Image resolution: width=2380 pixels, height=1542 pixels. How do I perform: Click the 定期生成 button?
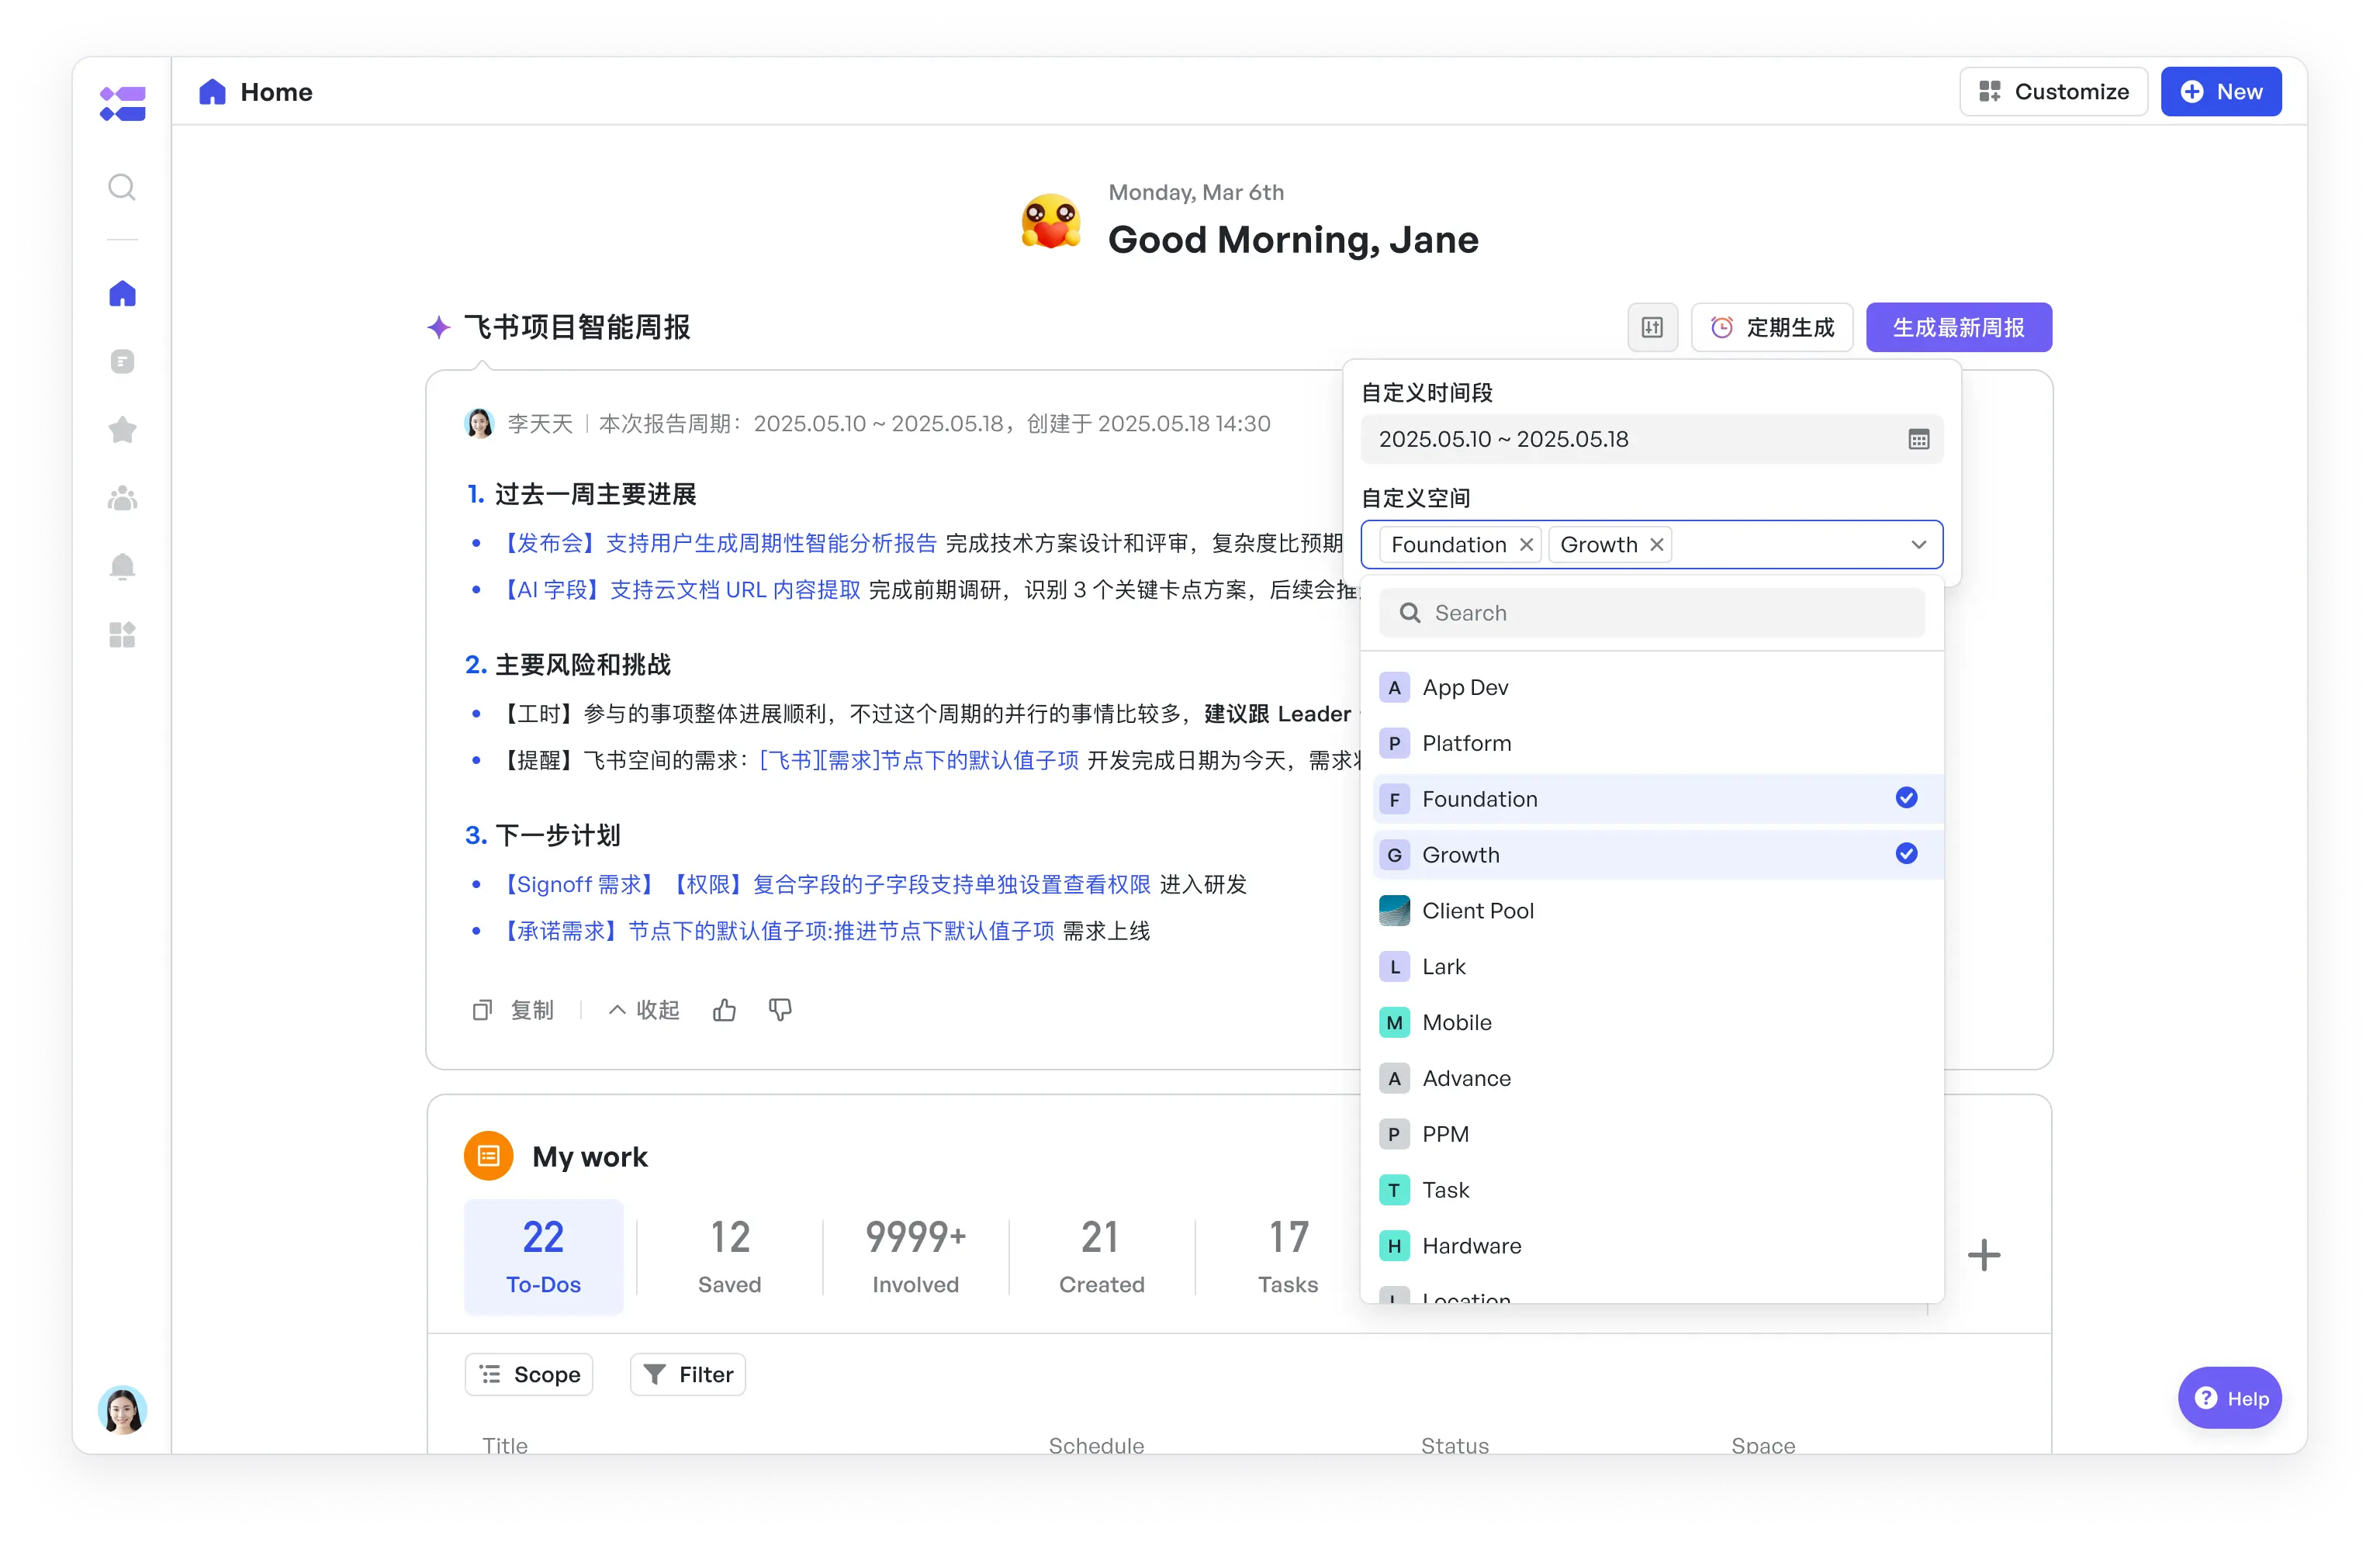pyautogui.click(x=1773, y=327)
